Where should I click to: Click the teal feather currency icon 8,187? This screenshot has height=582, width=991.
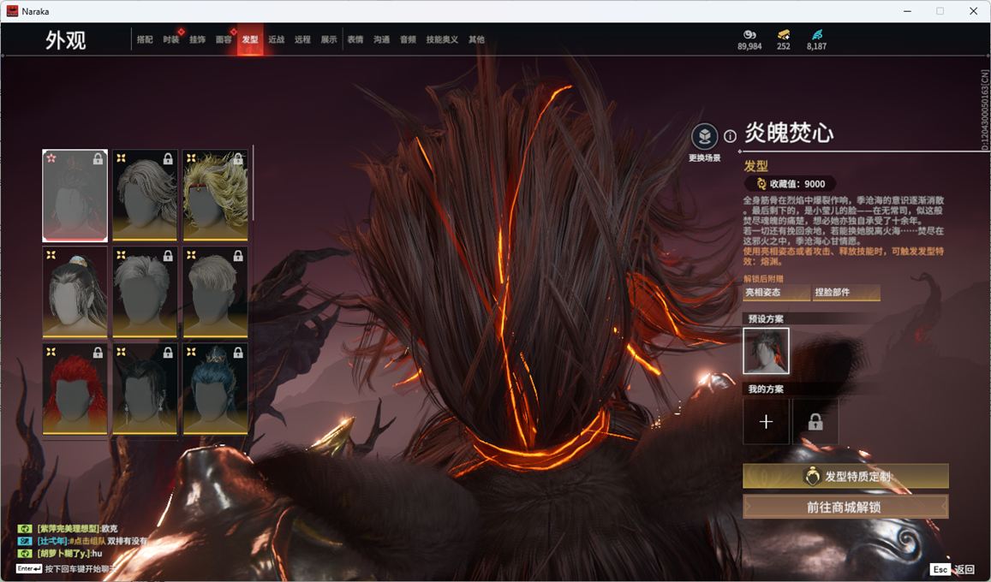coord(817,34)
